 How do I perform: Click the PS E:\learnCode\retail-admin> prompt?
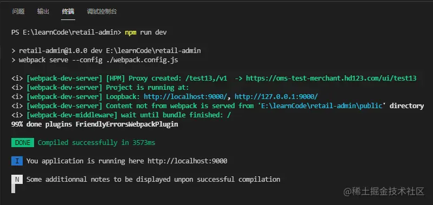click(x=66, y=32)
